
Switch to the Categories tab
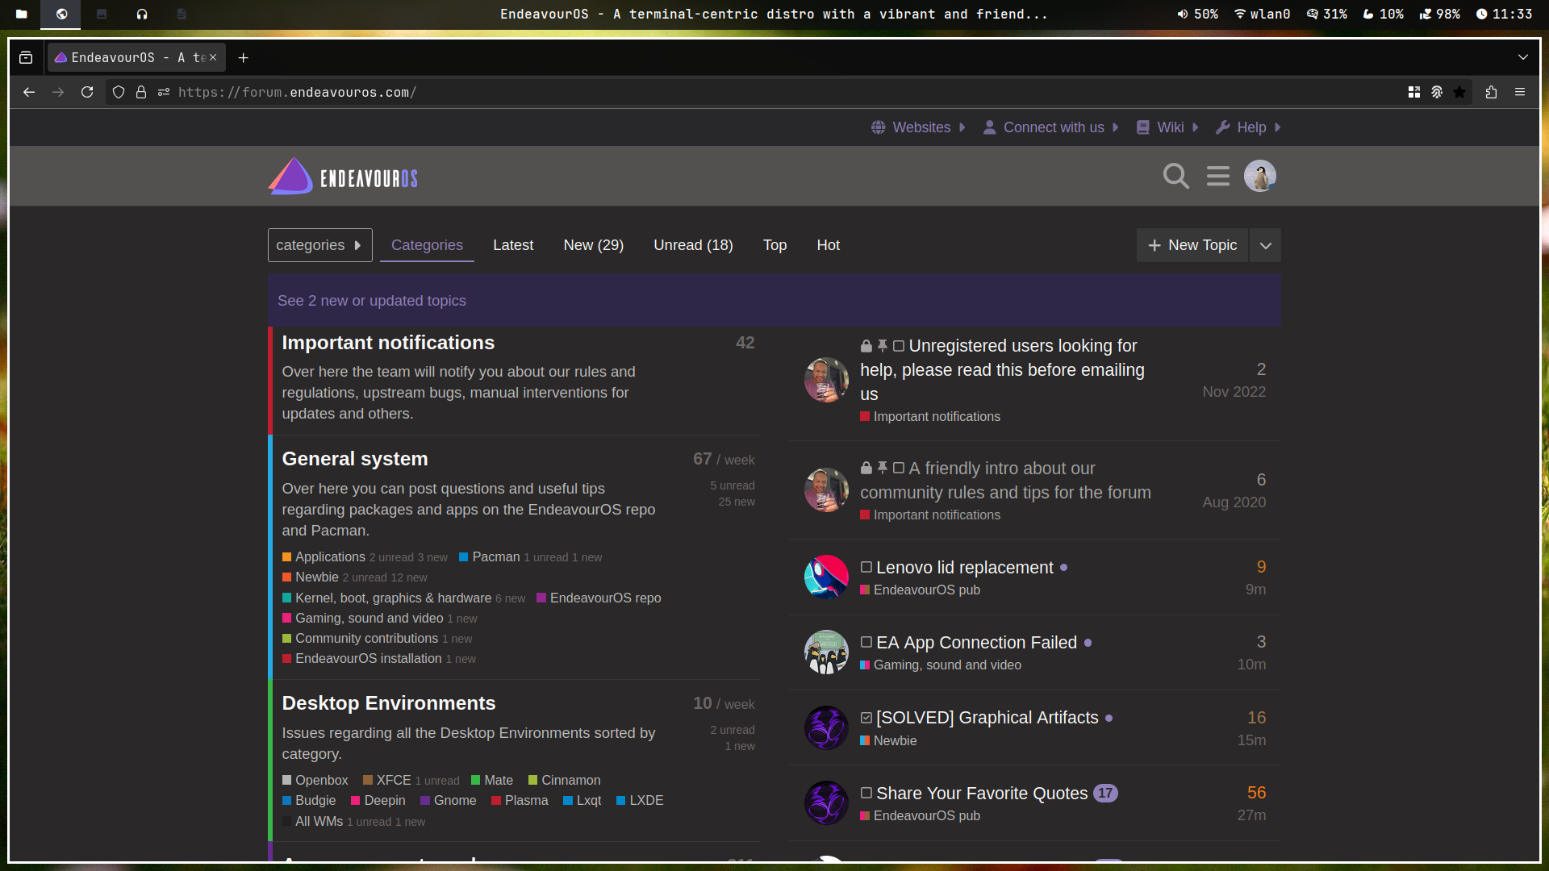point(427,245)
